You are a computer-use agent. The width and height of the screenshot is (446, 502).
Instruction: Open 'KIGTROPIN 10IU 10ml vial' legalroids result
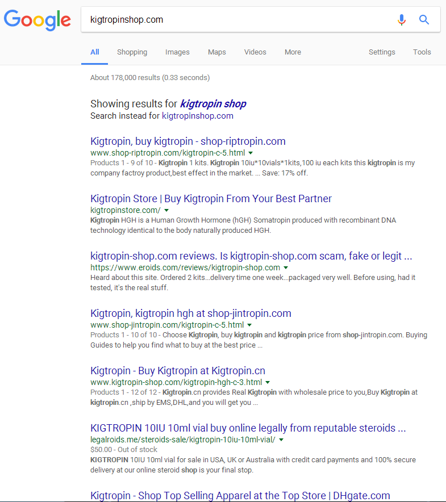pos(248,428)
